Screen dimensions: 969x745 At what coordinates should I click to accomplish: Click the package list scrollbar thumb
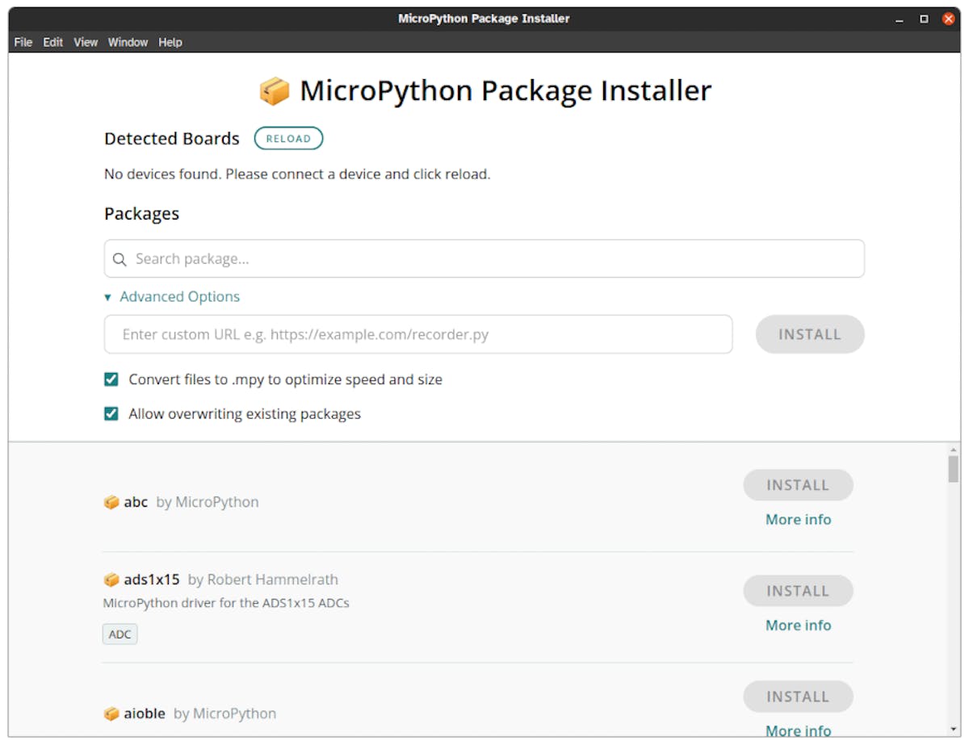pyautogui.click(x=954, y=469)
